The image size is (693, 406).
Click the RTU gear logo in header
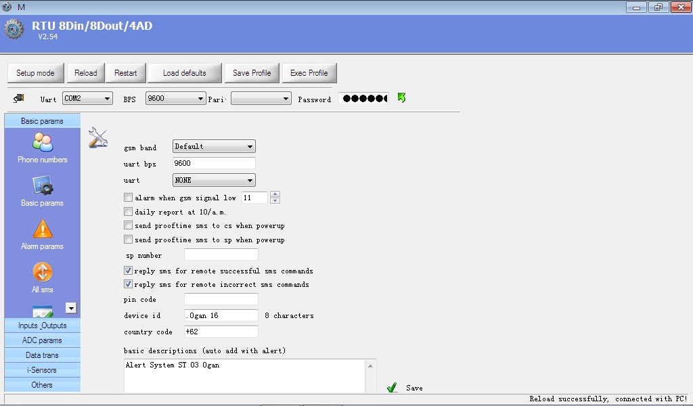[14, 29]
